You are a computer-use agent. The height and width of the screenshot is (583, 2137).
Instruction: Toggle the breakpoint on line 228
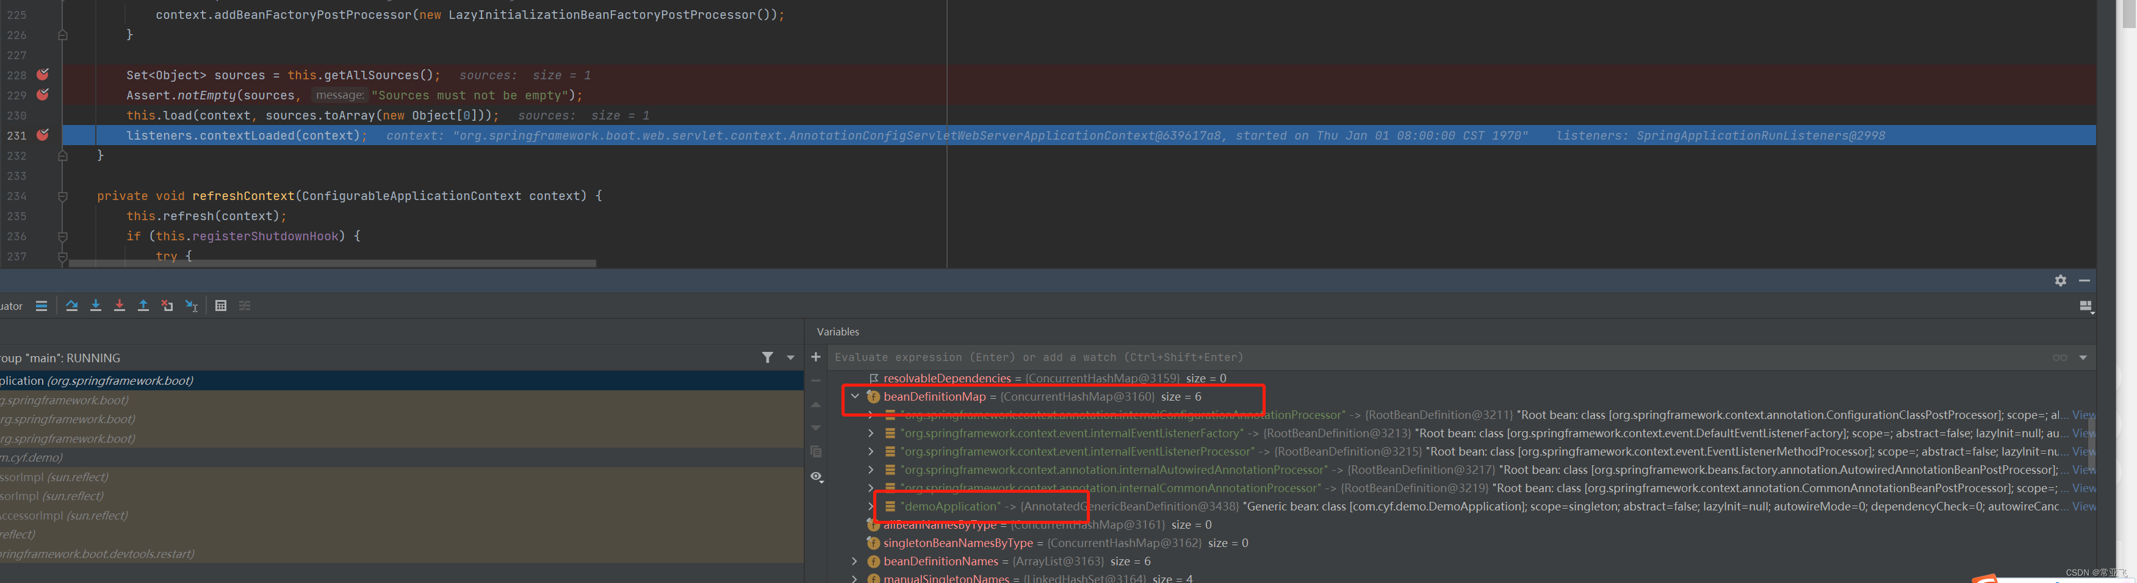point(41,74)
